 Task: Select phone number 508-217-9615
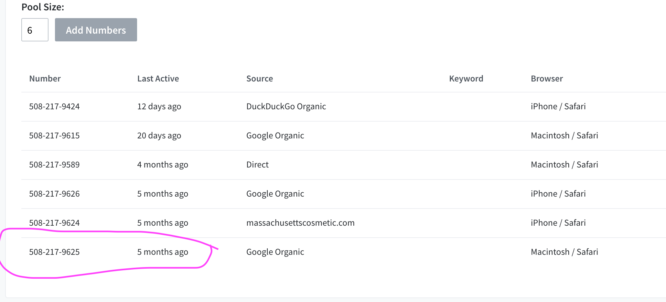point(54,135)
